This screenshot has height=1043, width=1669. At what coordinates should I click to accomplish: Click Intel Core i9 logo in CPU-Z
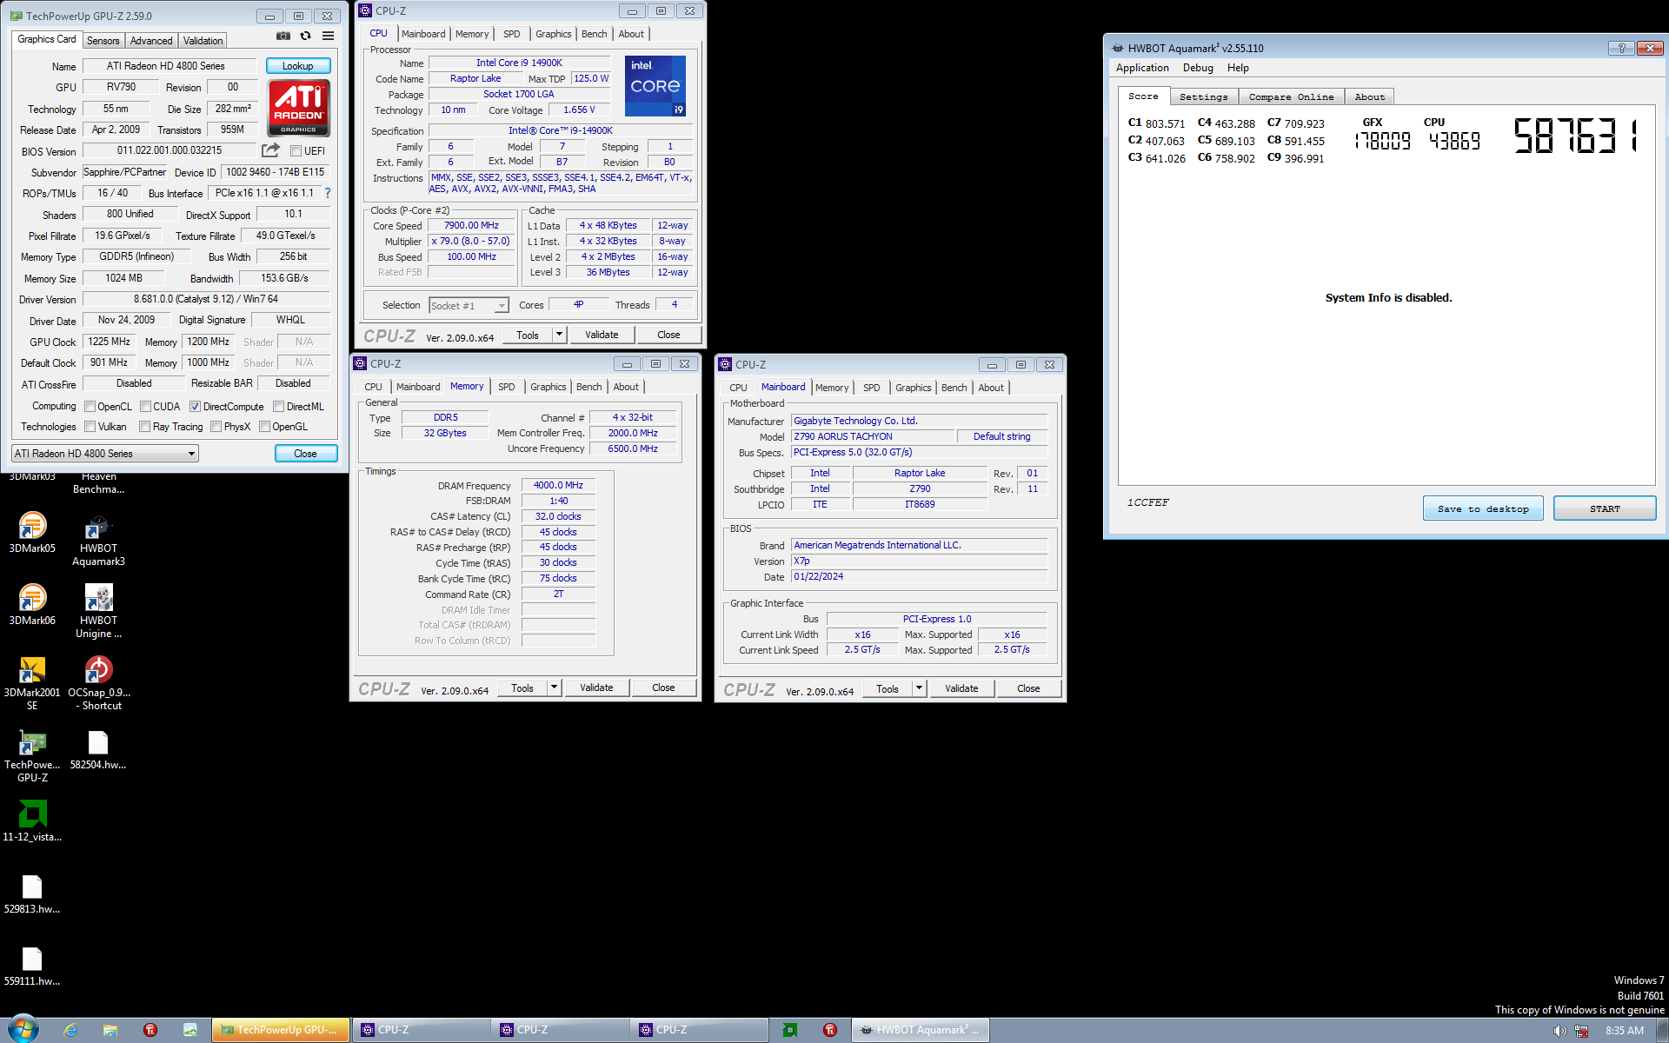click(x=655, y=86)
